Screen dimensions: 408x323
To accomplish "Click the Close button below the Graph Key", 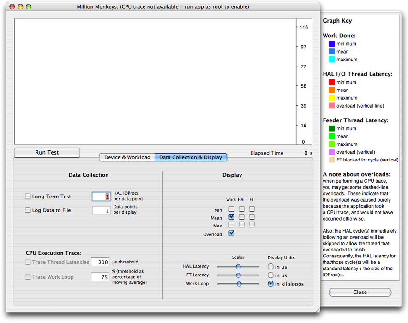I will click(360, 292).
